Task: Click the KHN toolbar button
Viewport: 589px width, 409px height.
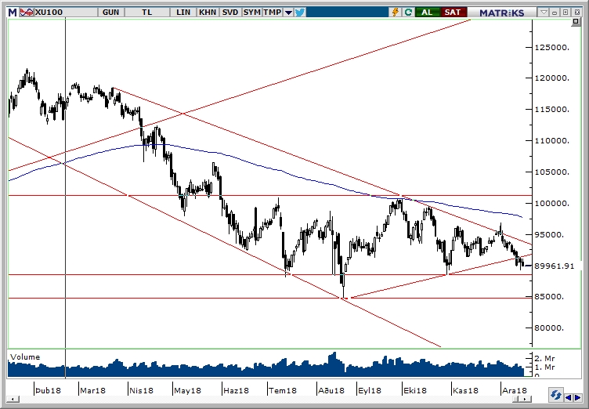Action: [x=208, y=13]
